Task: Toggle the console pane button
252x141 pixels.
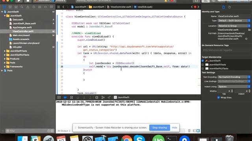Action: tap(198, 131)
